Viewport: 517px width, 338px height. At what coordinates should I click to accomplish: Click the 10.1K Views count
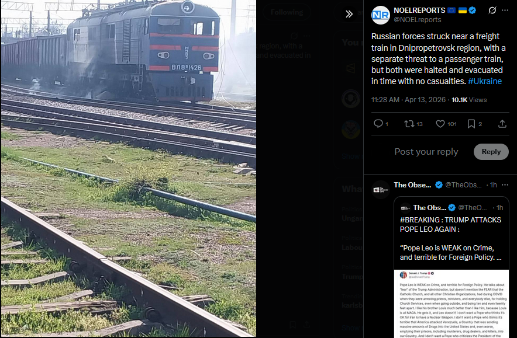coord(469,100)
